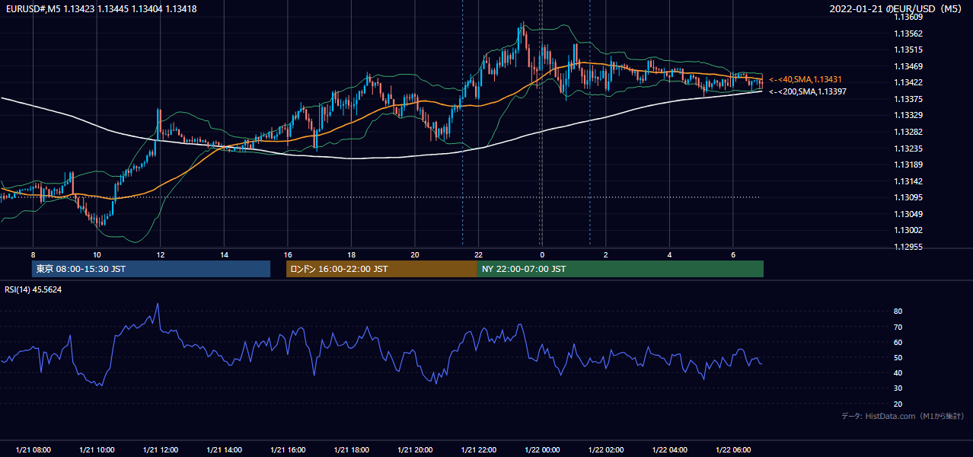Click hour tick 12 under the price chart
This screenshot has height=457, width=973.
[160, 254]
